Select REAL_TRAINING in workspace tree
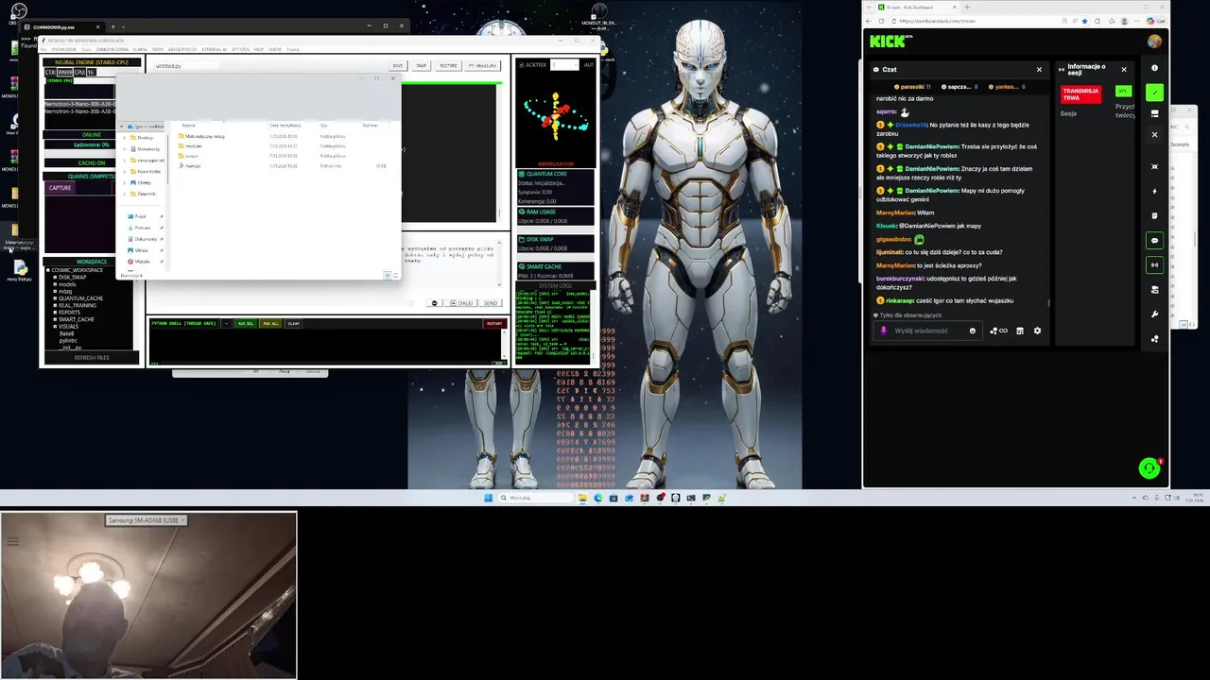Screen dimensions: 1210x680 [x=78, y=305]
